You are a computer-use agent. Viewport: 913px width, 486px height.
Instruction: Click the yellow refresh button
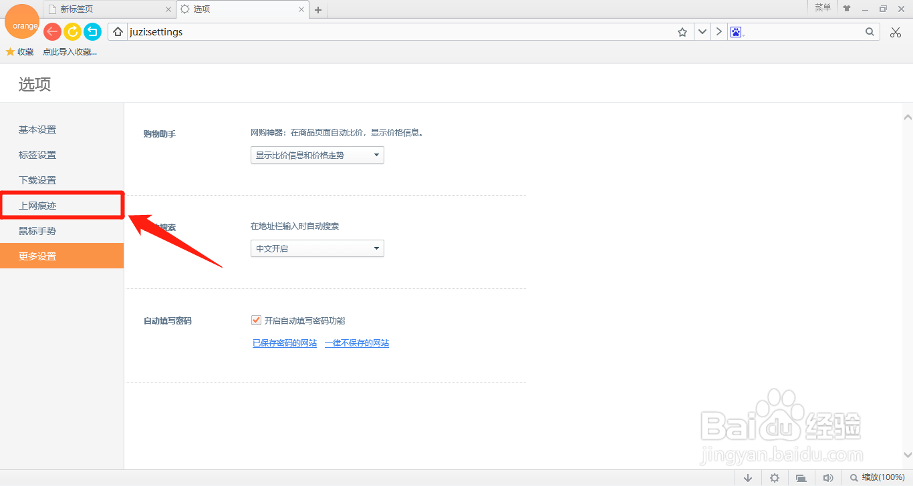click(x=72, y=31)
